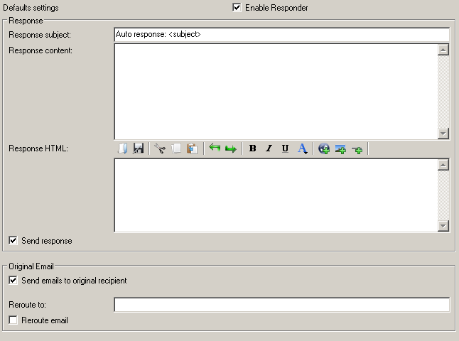Screen dimensions: 459x341
Task: Click the scissors cut icon
Action: point(160,148)
